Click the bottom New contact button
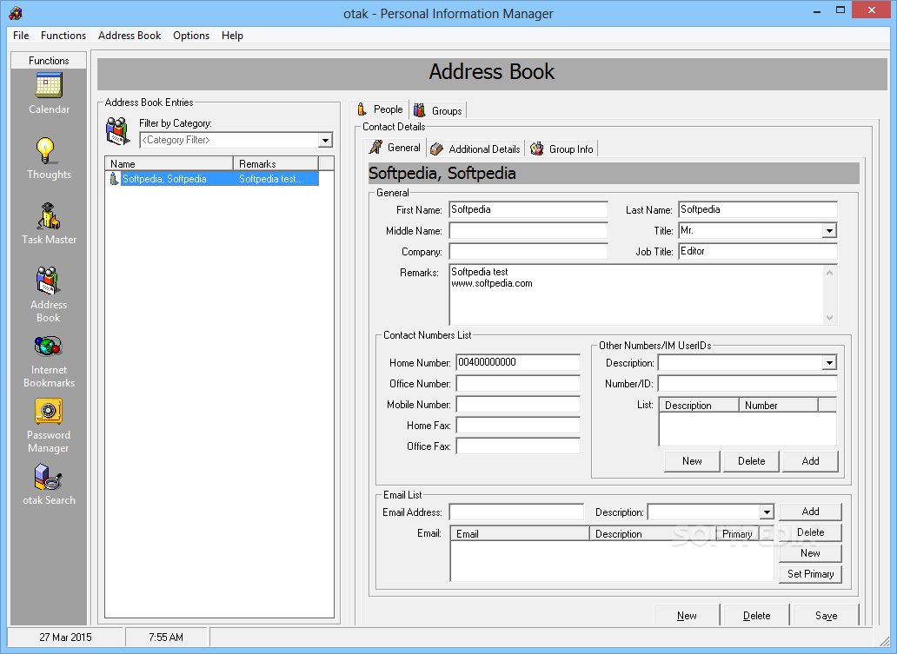The height and width of the screenshot is (654, 897). (x=687, y=615)
